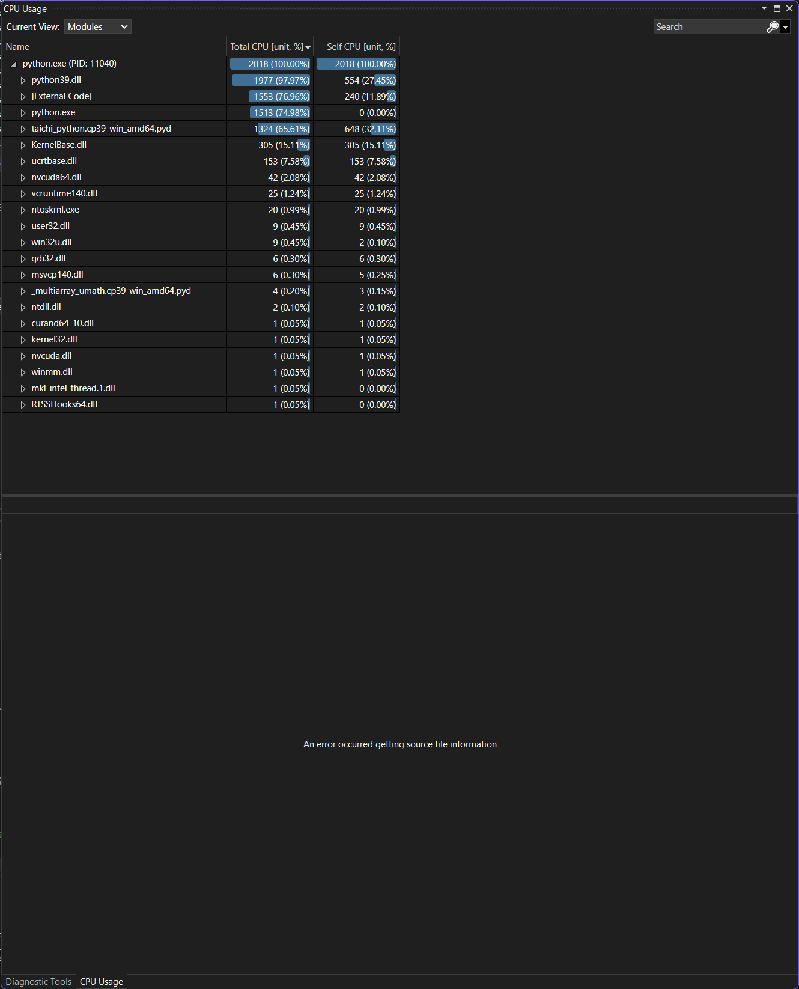The height and width of the screenshot is (989, 799).
Task: Expand the msvcp140.dll row
Action: pyautogui.click(x=23, y=275)
